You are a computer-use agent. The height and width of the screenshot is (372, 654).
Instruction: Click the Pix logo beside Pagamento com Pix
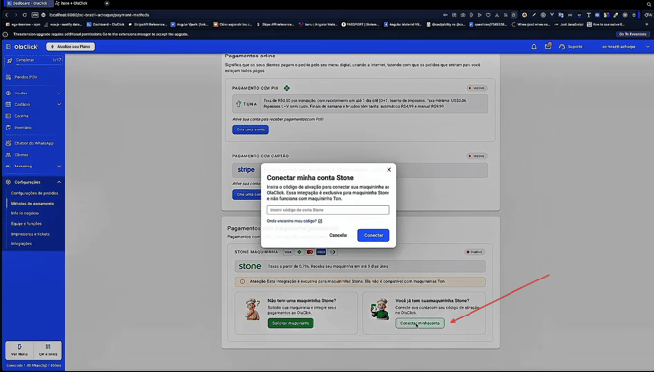point(287,88)
